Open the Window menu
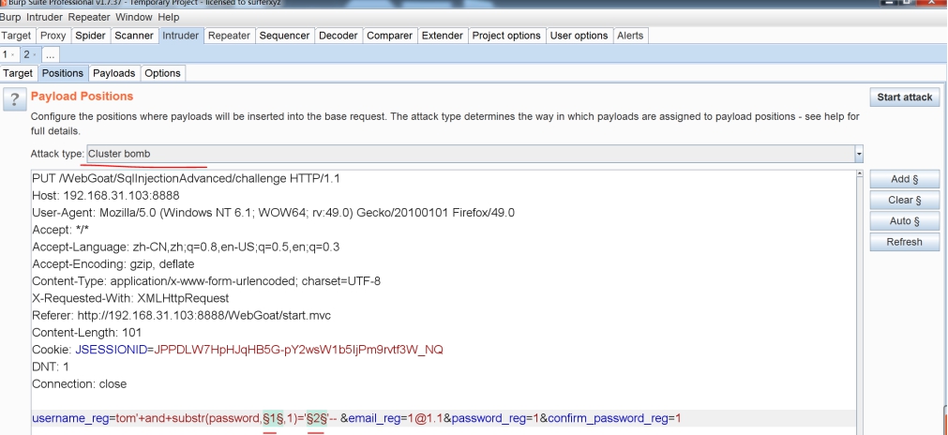 point(134,17)
